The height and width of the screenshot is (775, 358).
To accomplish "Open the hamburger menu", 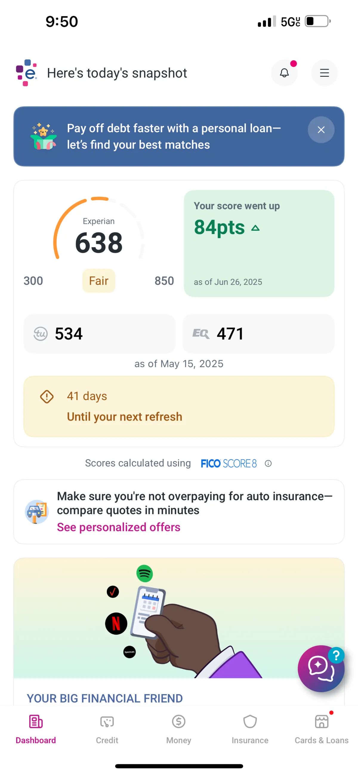I will tap(324, 73).
